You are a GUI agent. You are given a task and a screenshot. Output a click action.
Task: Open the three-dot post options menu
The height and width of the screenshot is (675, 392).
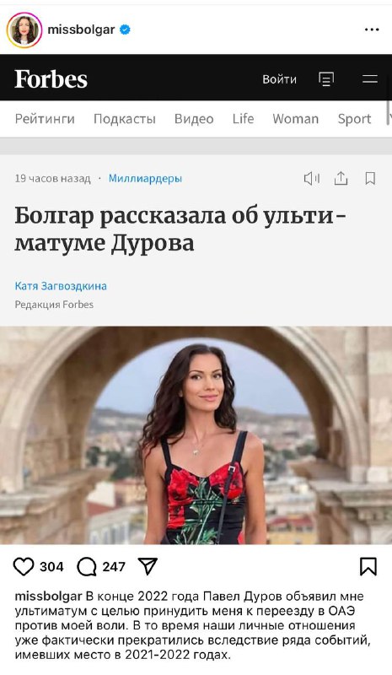(372, 30)
